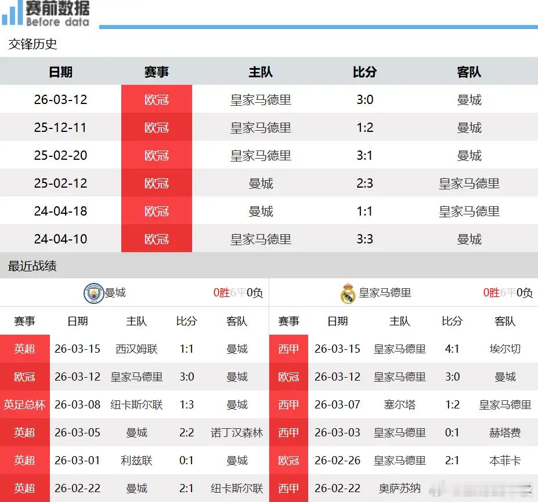Click the 皇家马德里 club crest icon
Viewport: 538px width, 502px height.
(x=346, y=292)
